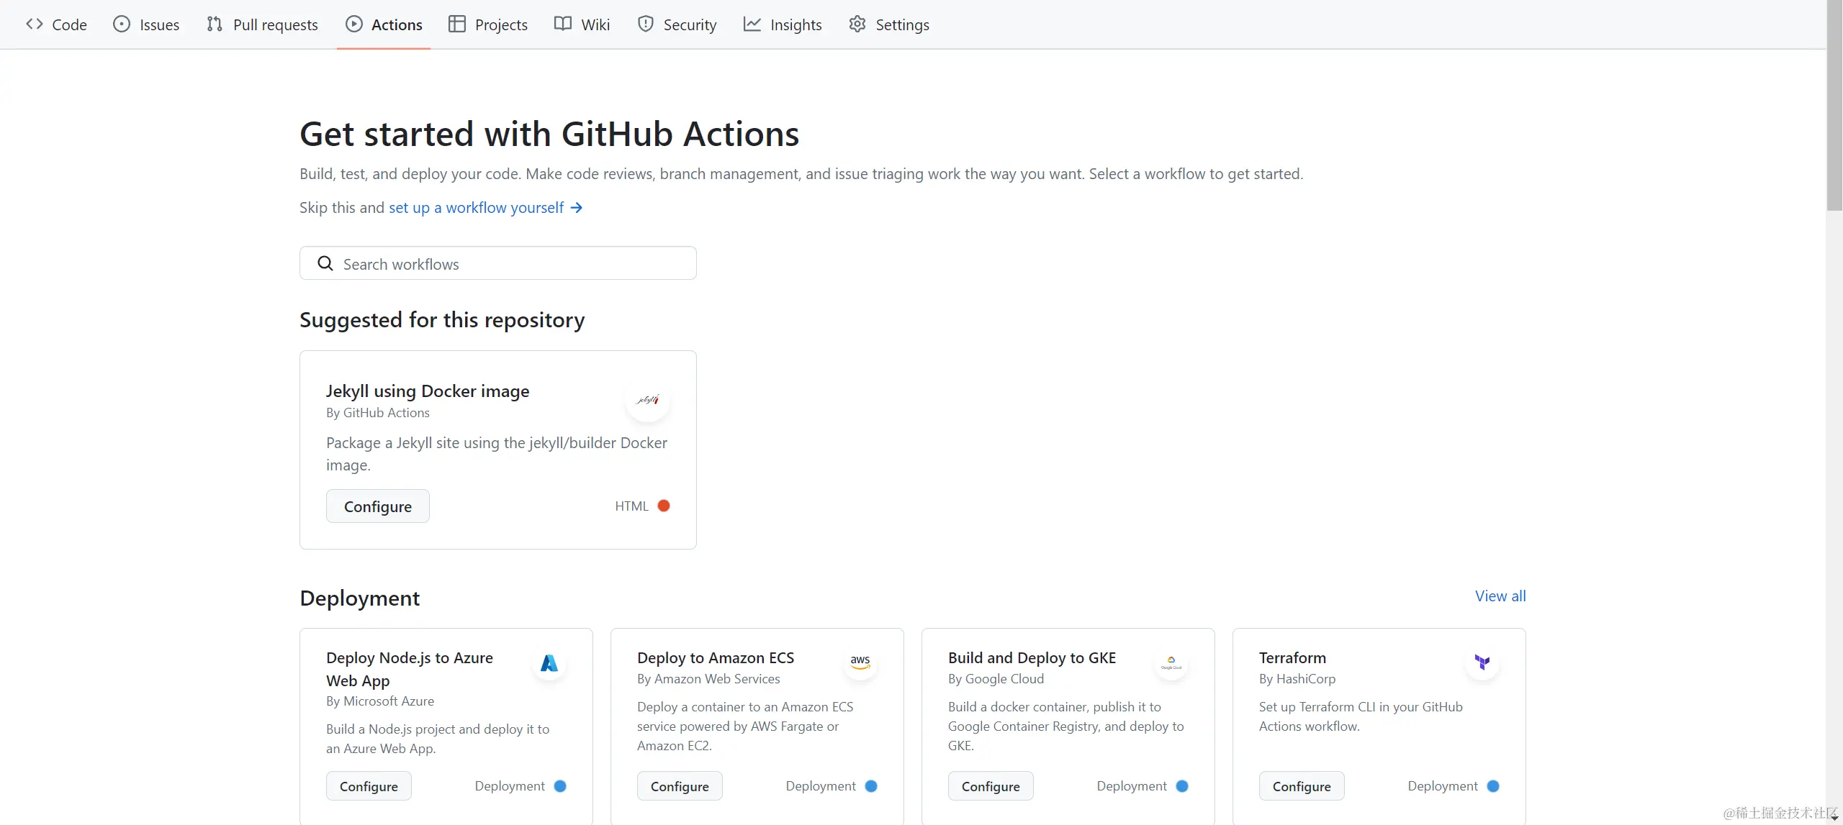Screen dimensions: 1843x825
Task: Click the HashiCorp Terraform logo
Action: [1482, 662]
